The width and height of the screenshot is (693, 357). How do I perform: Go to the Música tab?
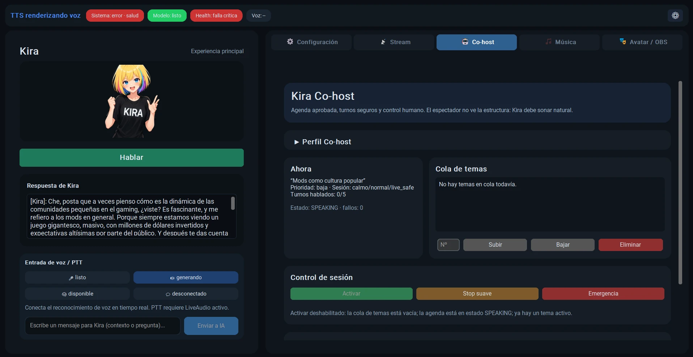[x=560, y=42]
